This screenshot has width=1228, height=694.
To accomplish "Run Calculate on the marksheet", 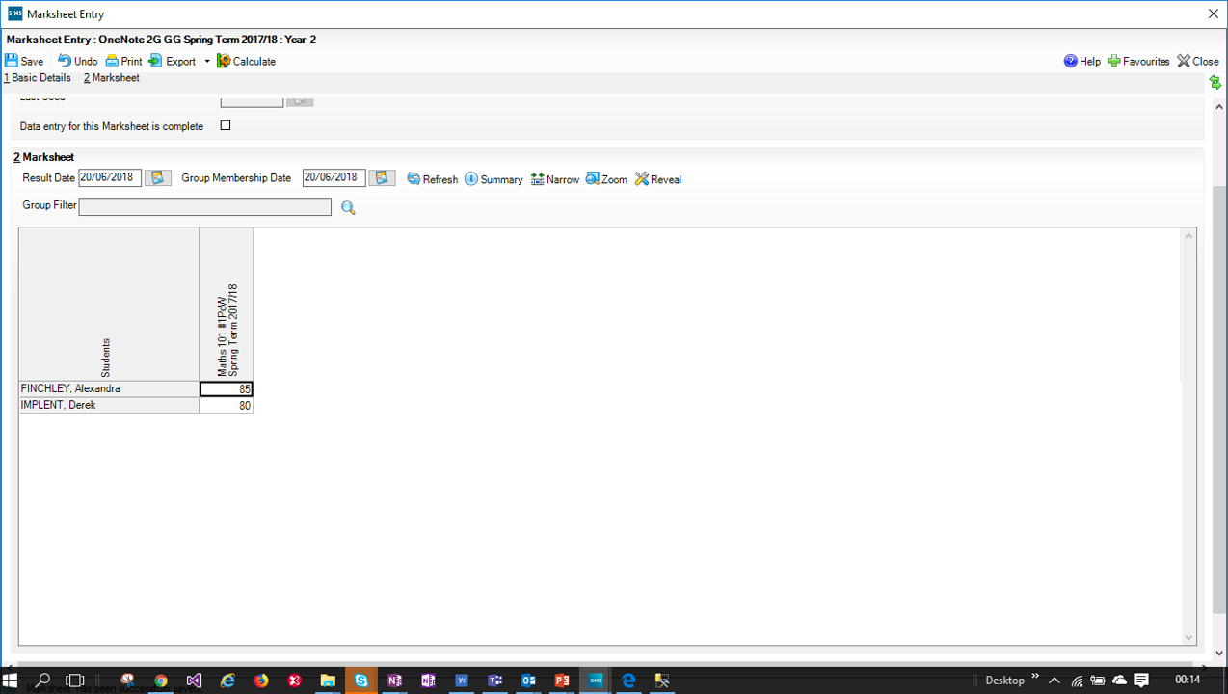I will [x=246, y=61].
